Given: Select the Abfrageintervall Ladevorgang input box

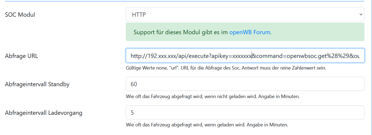Looking at the screenshot, I should coord(245,112).
